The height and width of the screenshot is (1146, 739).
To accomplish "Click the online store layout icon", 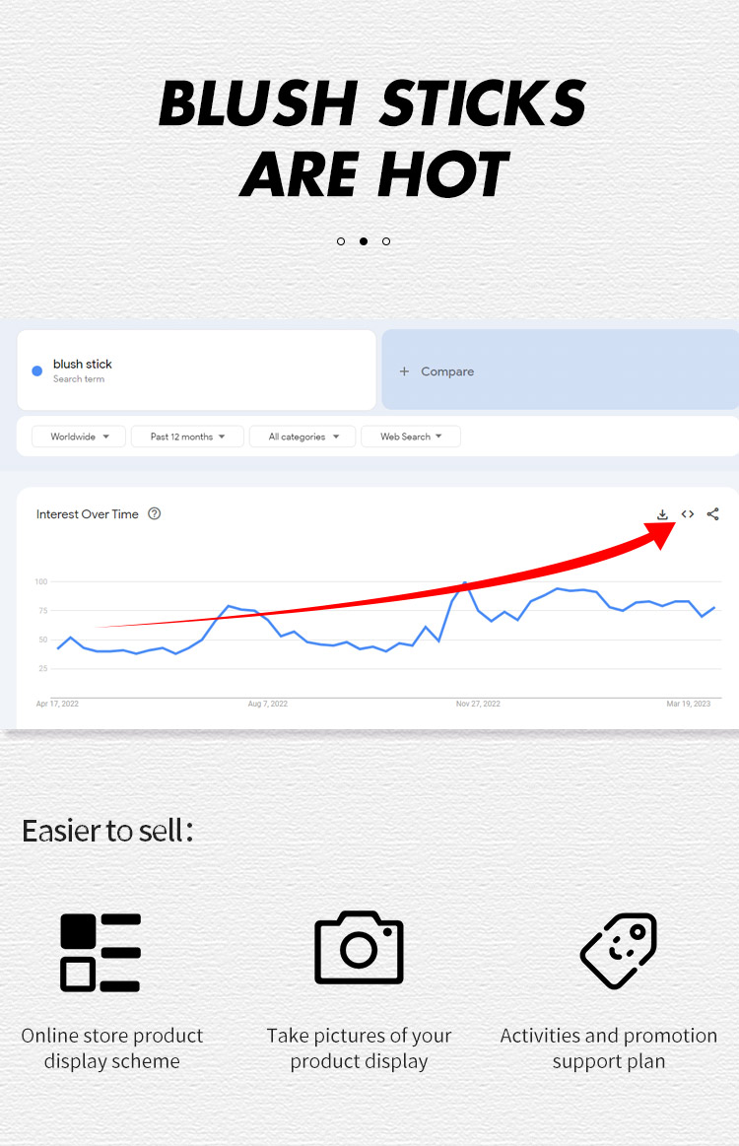I will (101, 952).
